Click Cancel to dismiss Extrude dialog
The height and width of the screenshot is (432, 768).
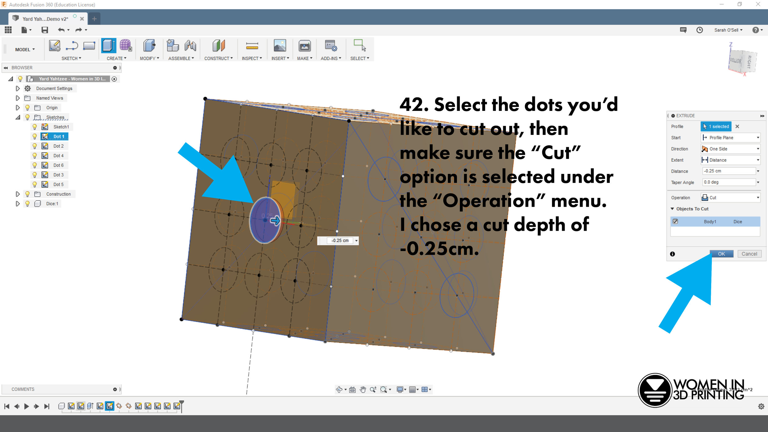click(749, 254)
